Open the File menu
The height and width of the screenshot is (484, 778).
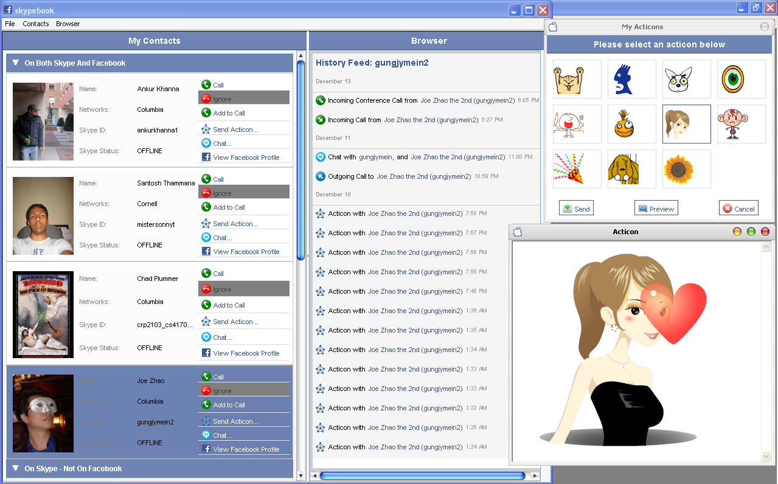(10, 24)
